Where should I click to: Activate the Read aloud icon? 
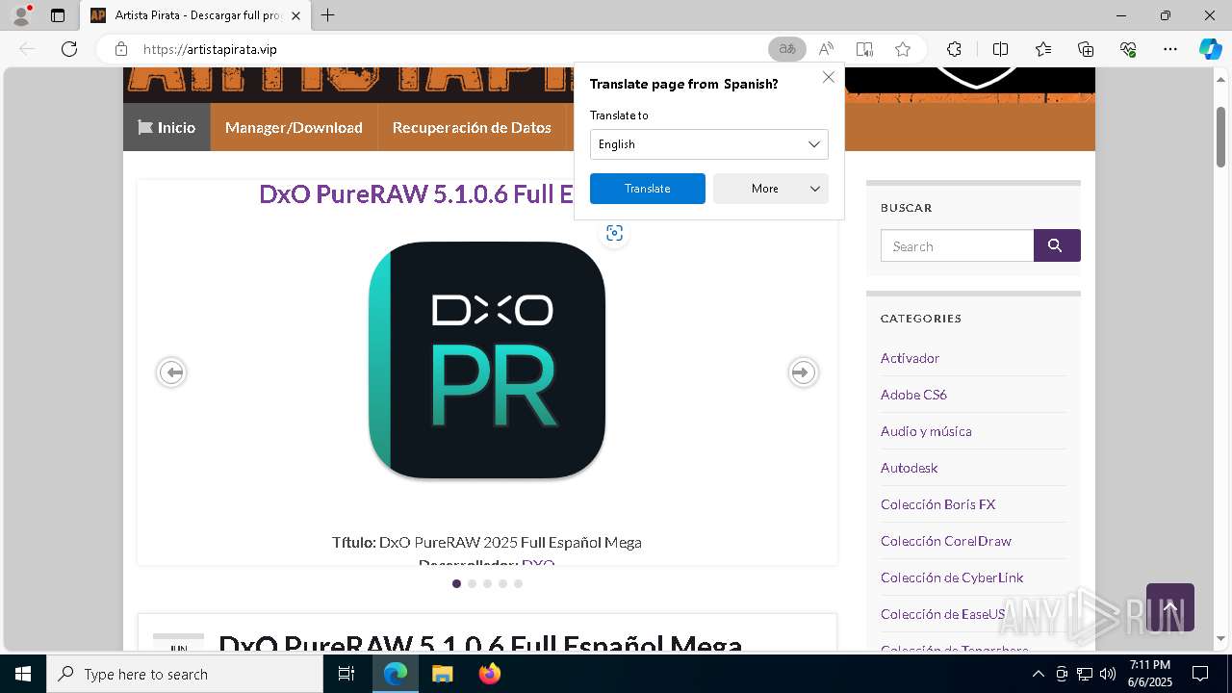tap(826, 49)
